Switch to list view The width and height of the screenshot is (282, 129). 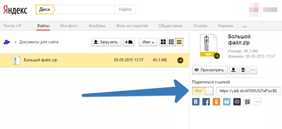(179, 42)
